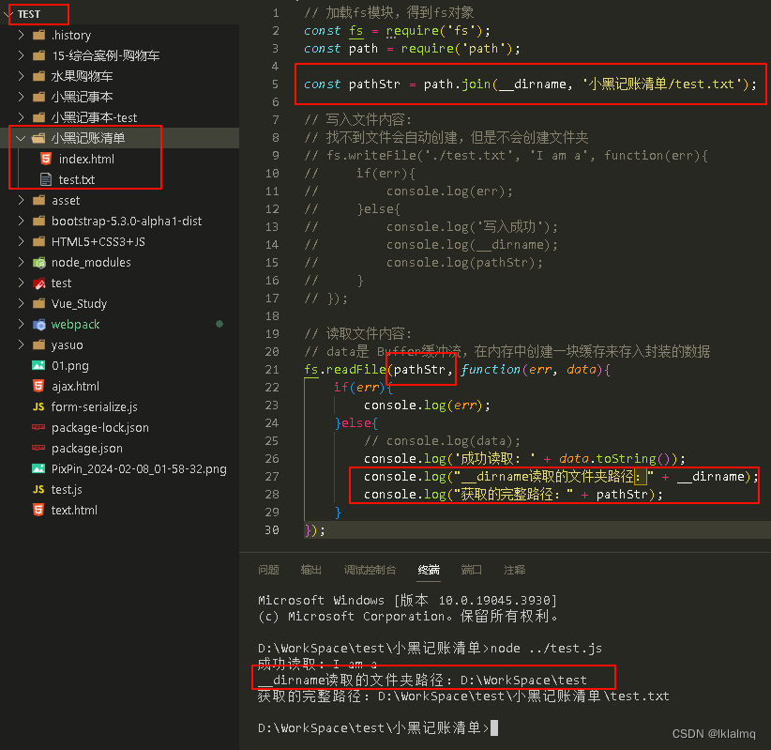Open the 问题 panel tab
The height and width of the screenshot is (750, 771).
coord(268,570)
